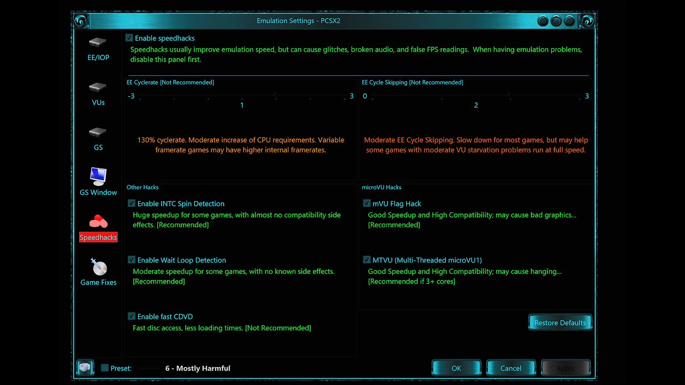Click the Preset level slider
Viewport: 685px width, 385px height.
point(149,368)
